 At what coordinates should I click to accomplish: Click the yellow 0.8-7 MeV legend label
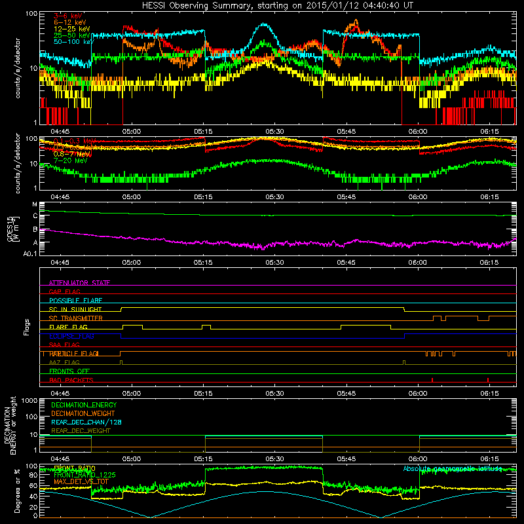pos(72,154)
